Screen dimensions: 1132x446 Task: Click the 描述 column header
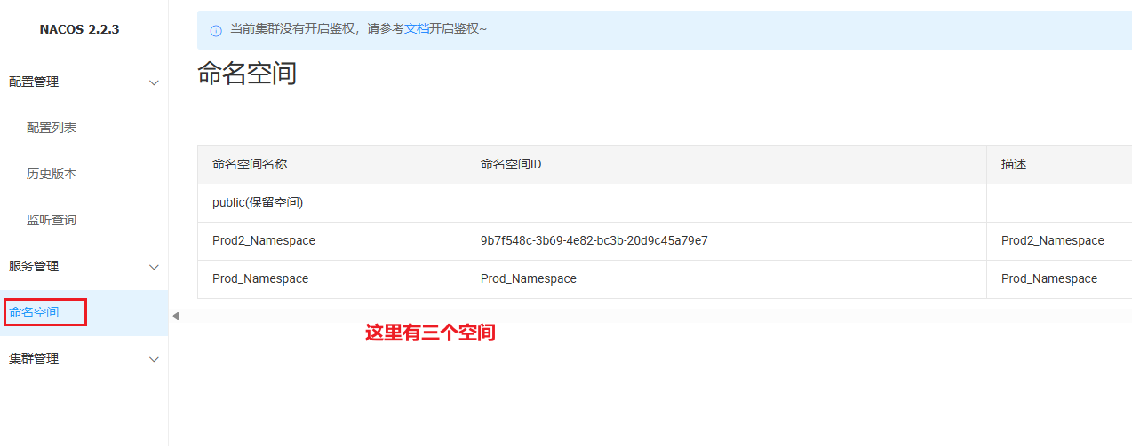pos(1059,165)
